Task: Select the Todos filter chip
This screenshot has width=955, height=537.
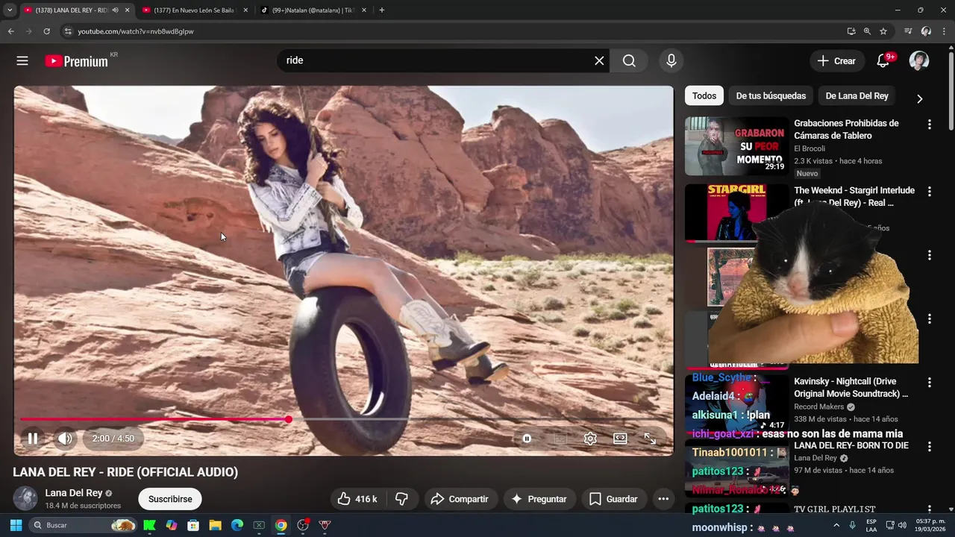Action: tap(704, 95)
